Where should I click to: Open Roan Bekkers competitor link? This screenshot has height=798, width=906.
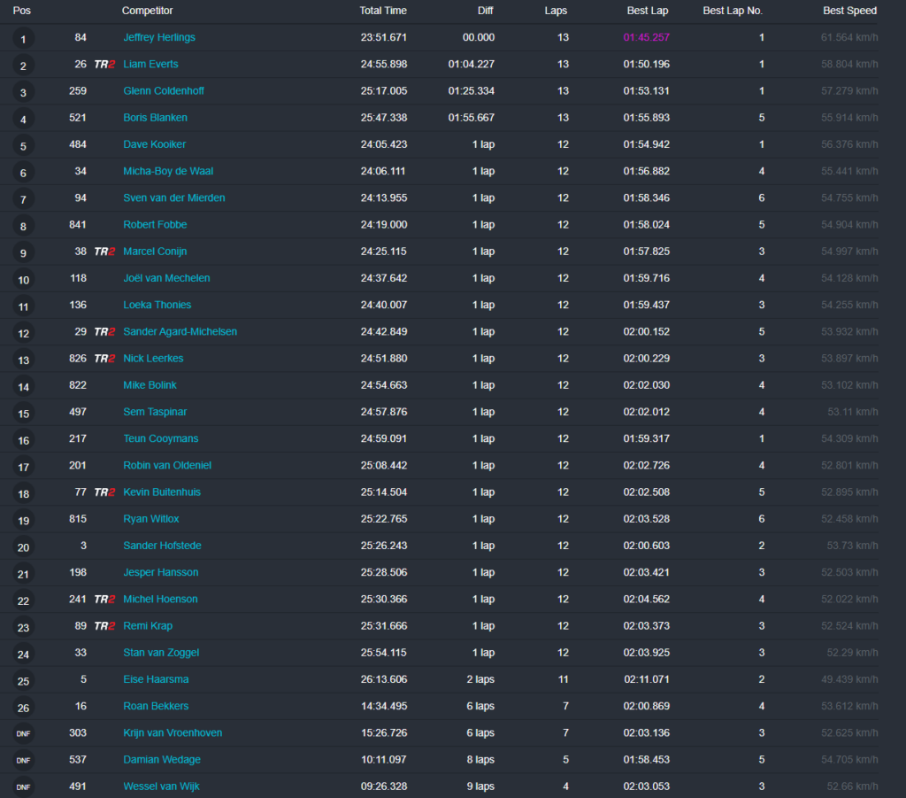click(x=156, y=706)
